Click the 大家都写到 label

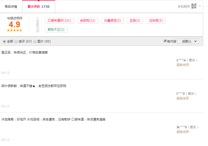coord(38,25)
